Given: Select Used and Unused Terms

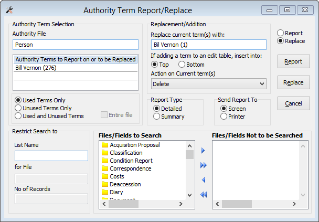Looking at the screenshot, I should 18,116.
